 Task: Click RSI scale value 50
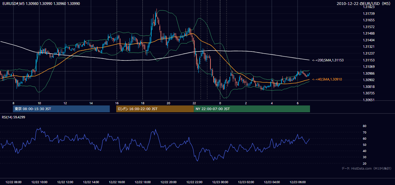(x=365, y=145)
